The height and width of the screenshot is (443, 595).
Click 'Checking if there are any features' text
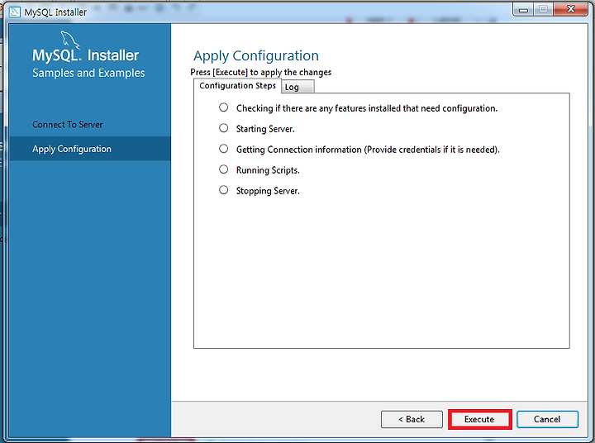click(x=367, y=108)
